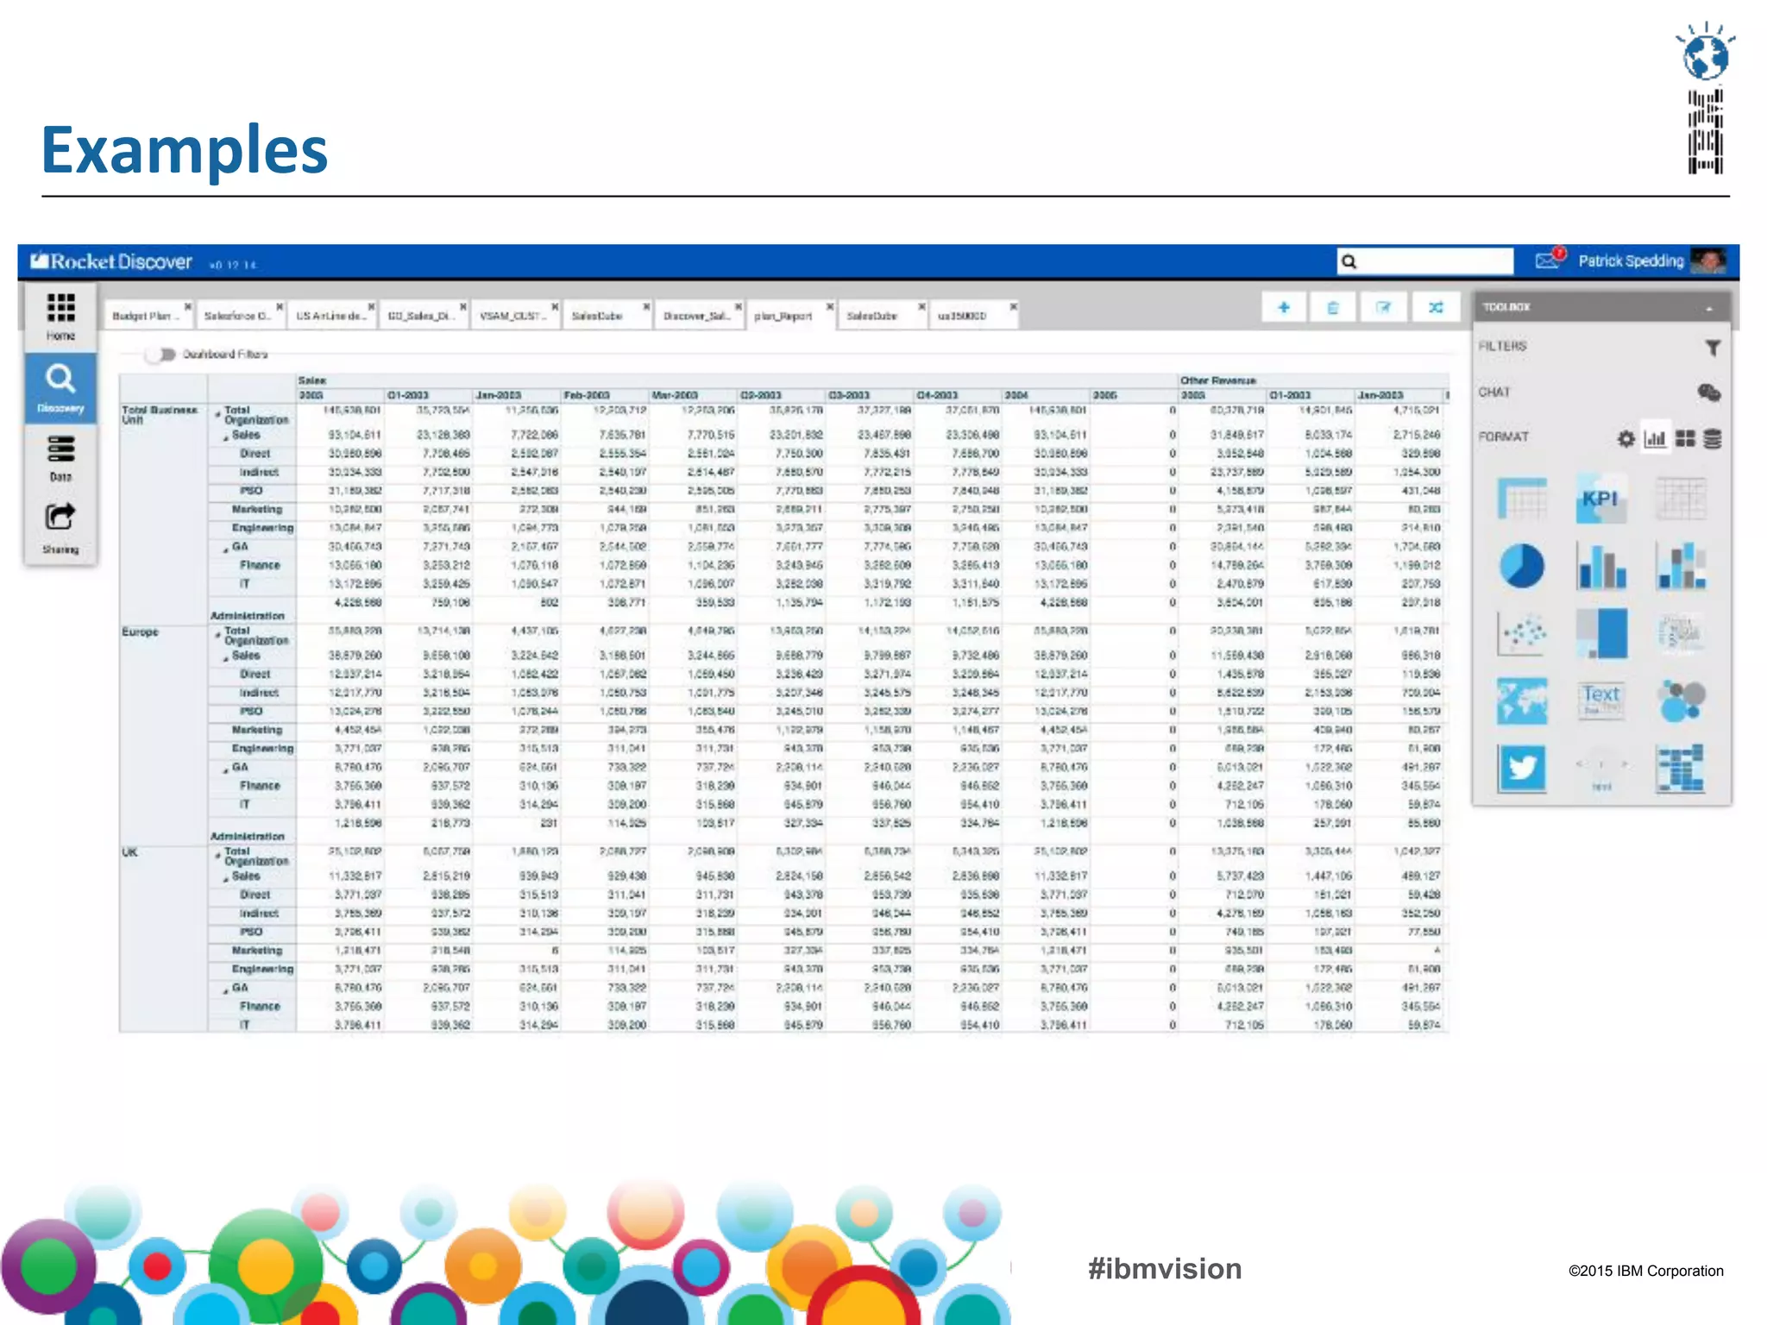The image size is (1767, 1325).
Task: Add a treemap widget
Action: [1601, 633]
